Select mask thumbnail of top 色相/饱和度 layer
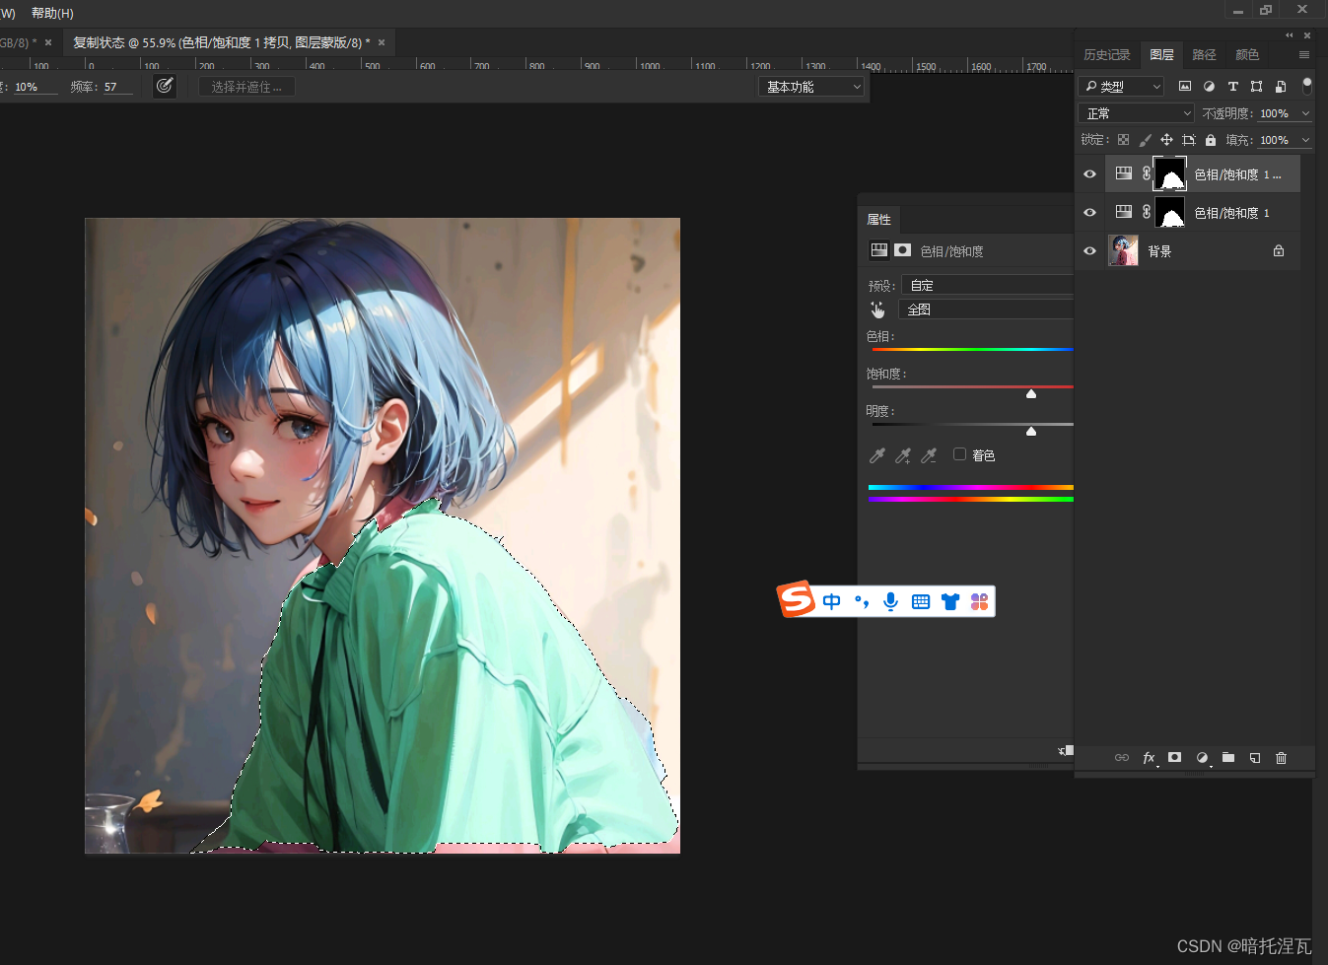 tap(1170, 173)
